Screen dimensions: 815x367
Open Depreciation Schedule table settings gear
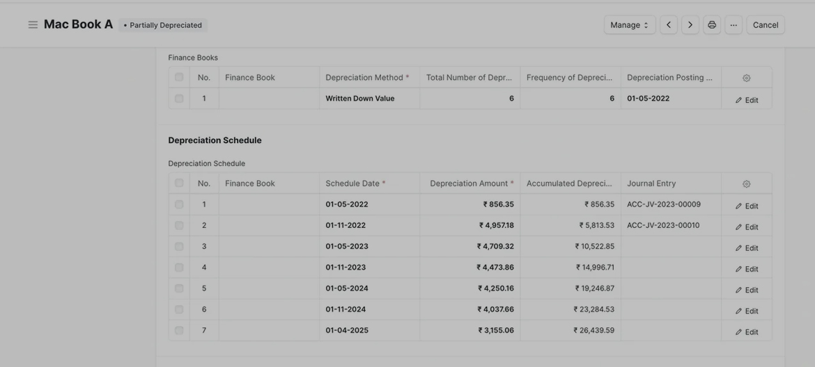pos(746,184)
